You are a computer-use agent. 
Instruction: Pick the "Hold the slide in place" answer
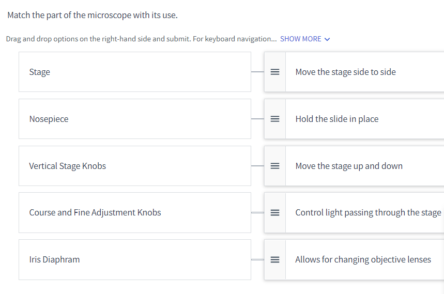[362, 119]
